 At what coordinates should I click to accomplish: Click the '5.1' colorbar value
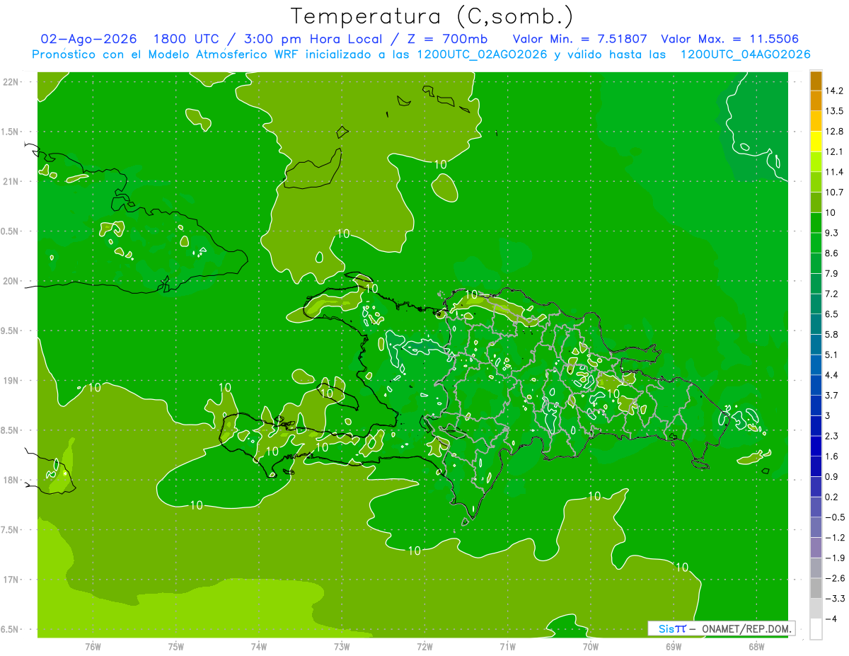coord(832,355)
